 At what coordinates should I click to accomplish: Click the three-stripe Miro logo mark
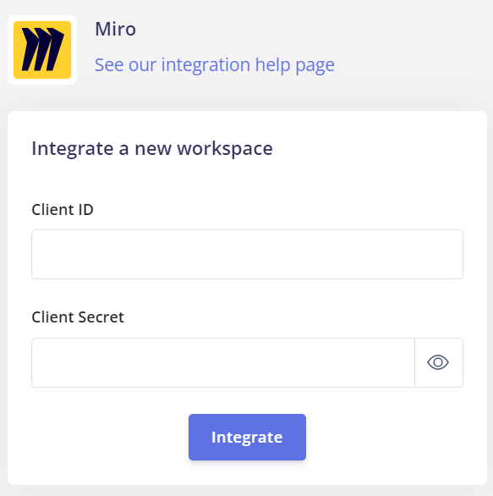(x=42, y=49)
